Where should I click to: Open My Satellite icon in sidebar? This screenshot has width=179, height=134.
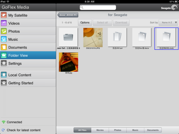[4, 15]
